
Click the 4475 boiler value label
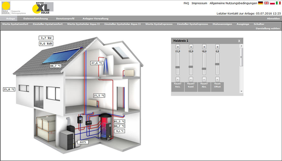coord(83,142)
